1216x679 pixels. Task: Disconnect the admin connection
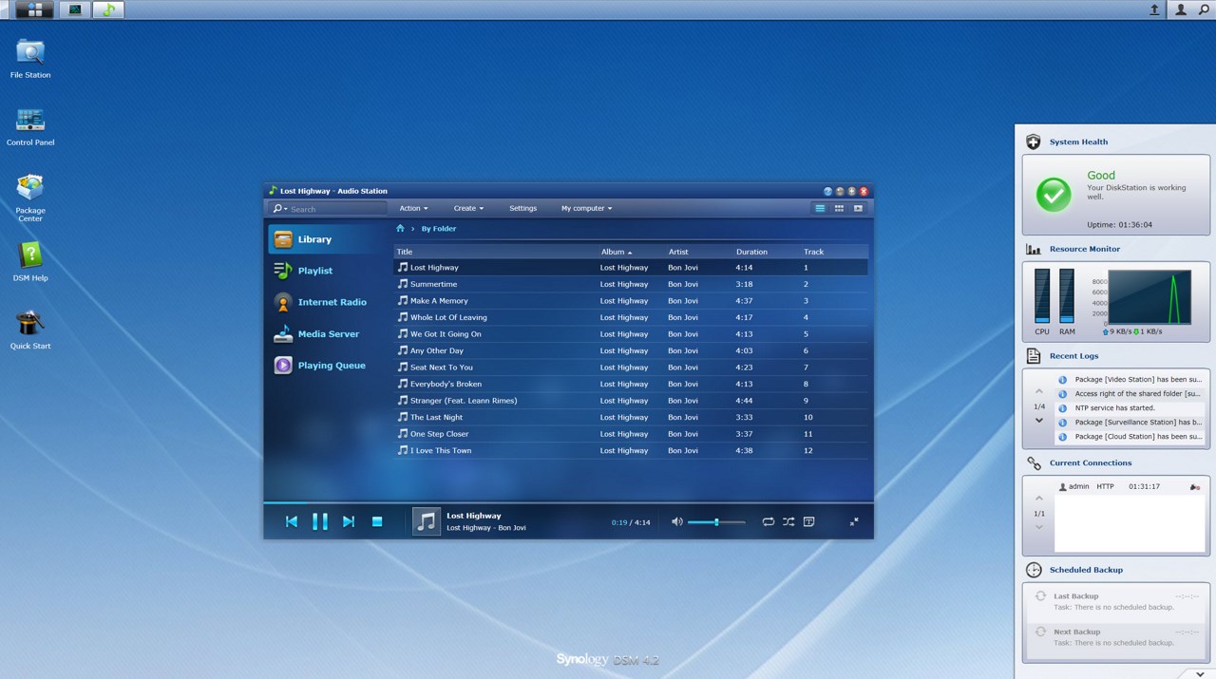click(x=1194, y=486)
